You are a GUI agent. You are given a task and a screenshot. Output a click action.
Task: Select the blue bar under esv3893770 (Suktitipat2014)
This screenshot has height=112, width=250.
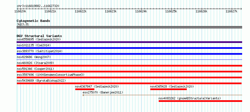(129, 54)
